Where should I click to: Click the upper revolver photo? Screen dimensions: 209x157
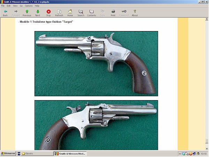tap(96, 64)
